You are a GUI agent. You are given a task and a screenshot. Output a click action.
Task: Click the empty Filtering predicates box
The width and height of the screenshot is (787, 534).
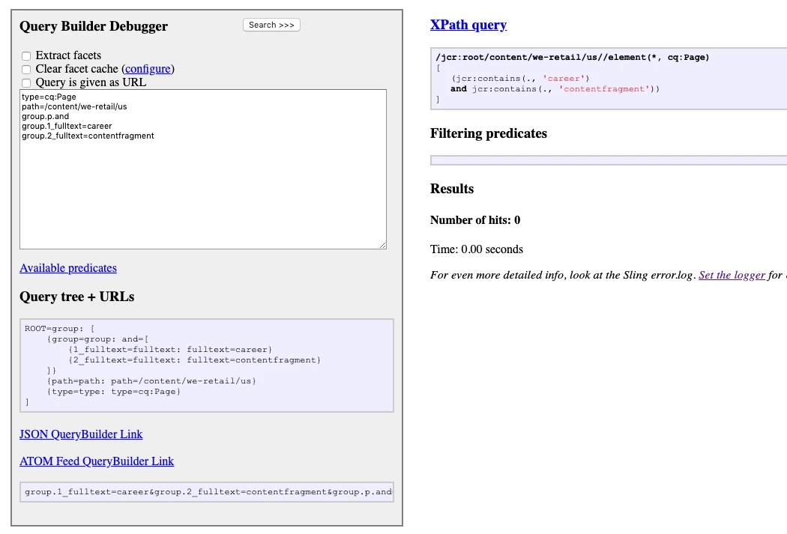(609, 160)
